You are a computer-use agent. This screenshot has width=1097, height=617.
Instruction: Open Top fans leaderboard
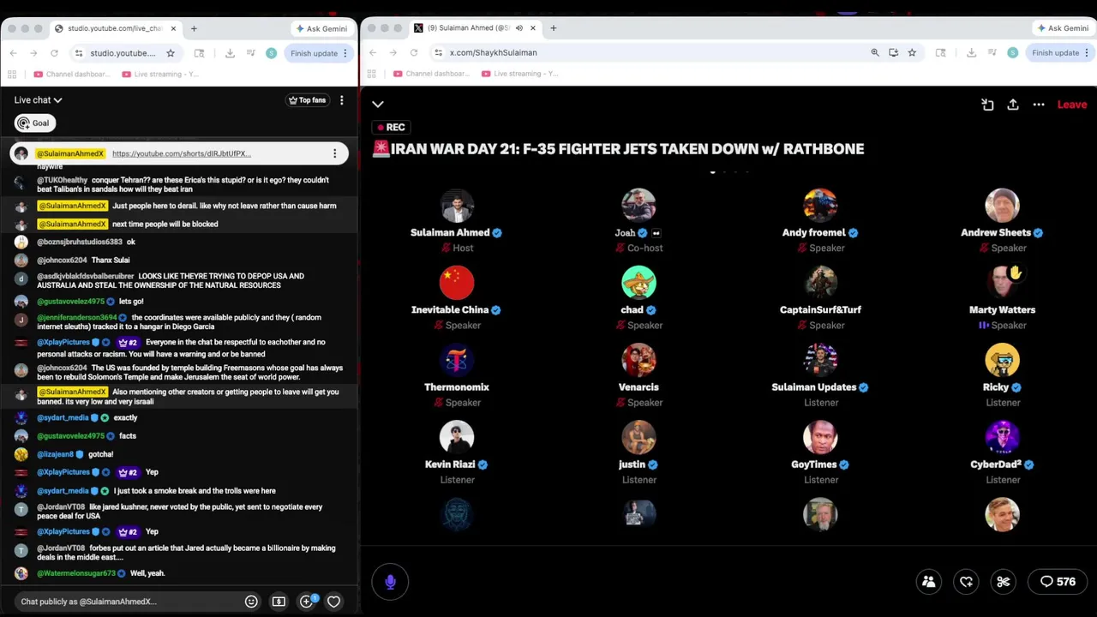click(x=307, y=100)
